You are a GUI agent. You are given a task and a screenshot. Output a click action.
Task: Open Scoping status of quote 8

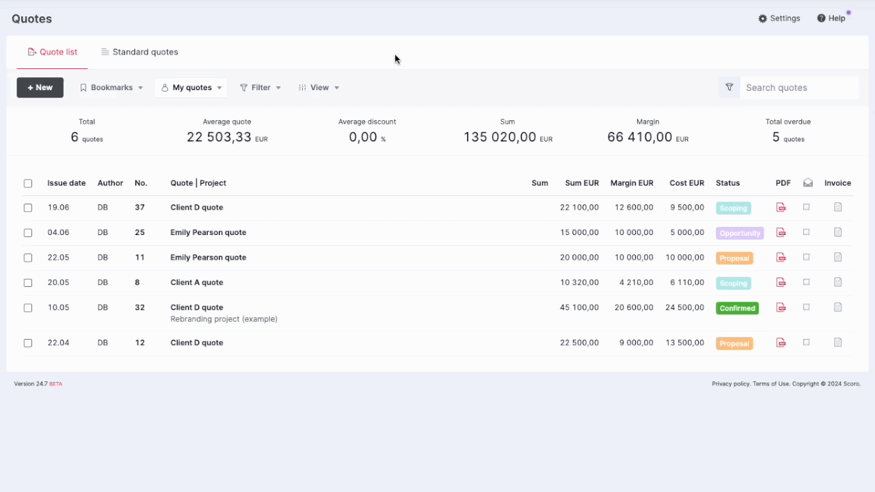coord(733,283)
